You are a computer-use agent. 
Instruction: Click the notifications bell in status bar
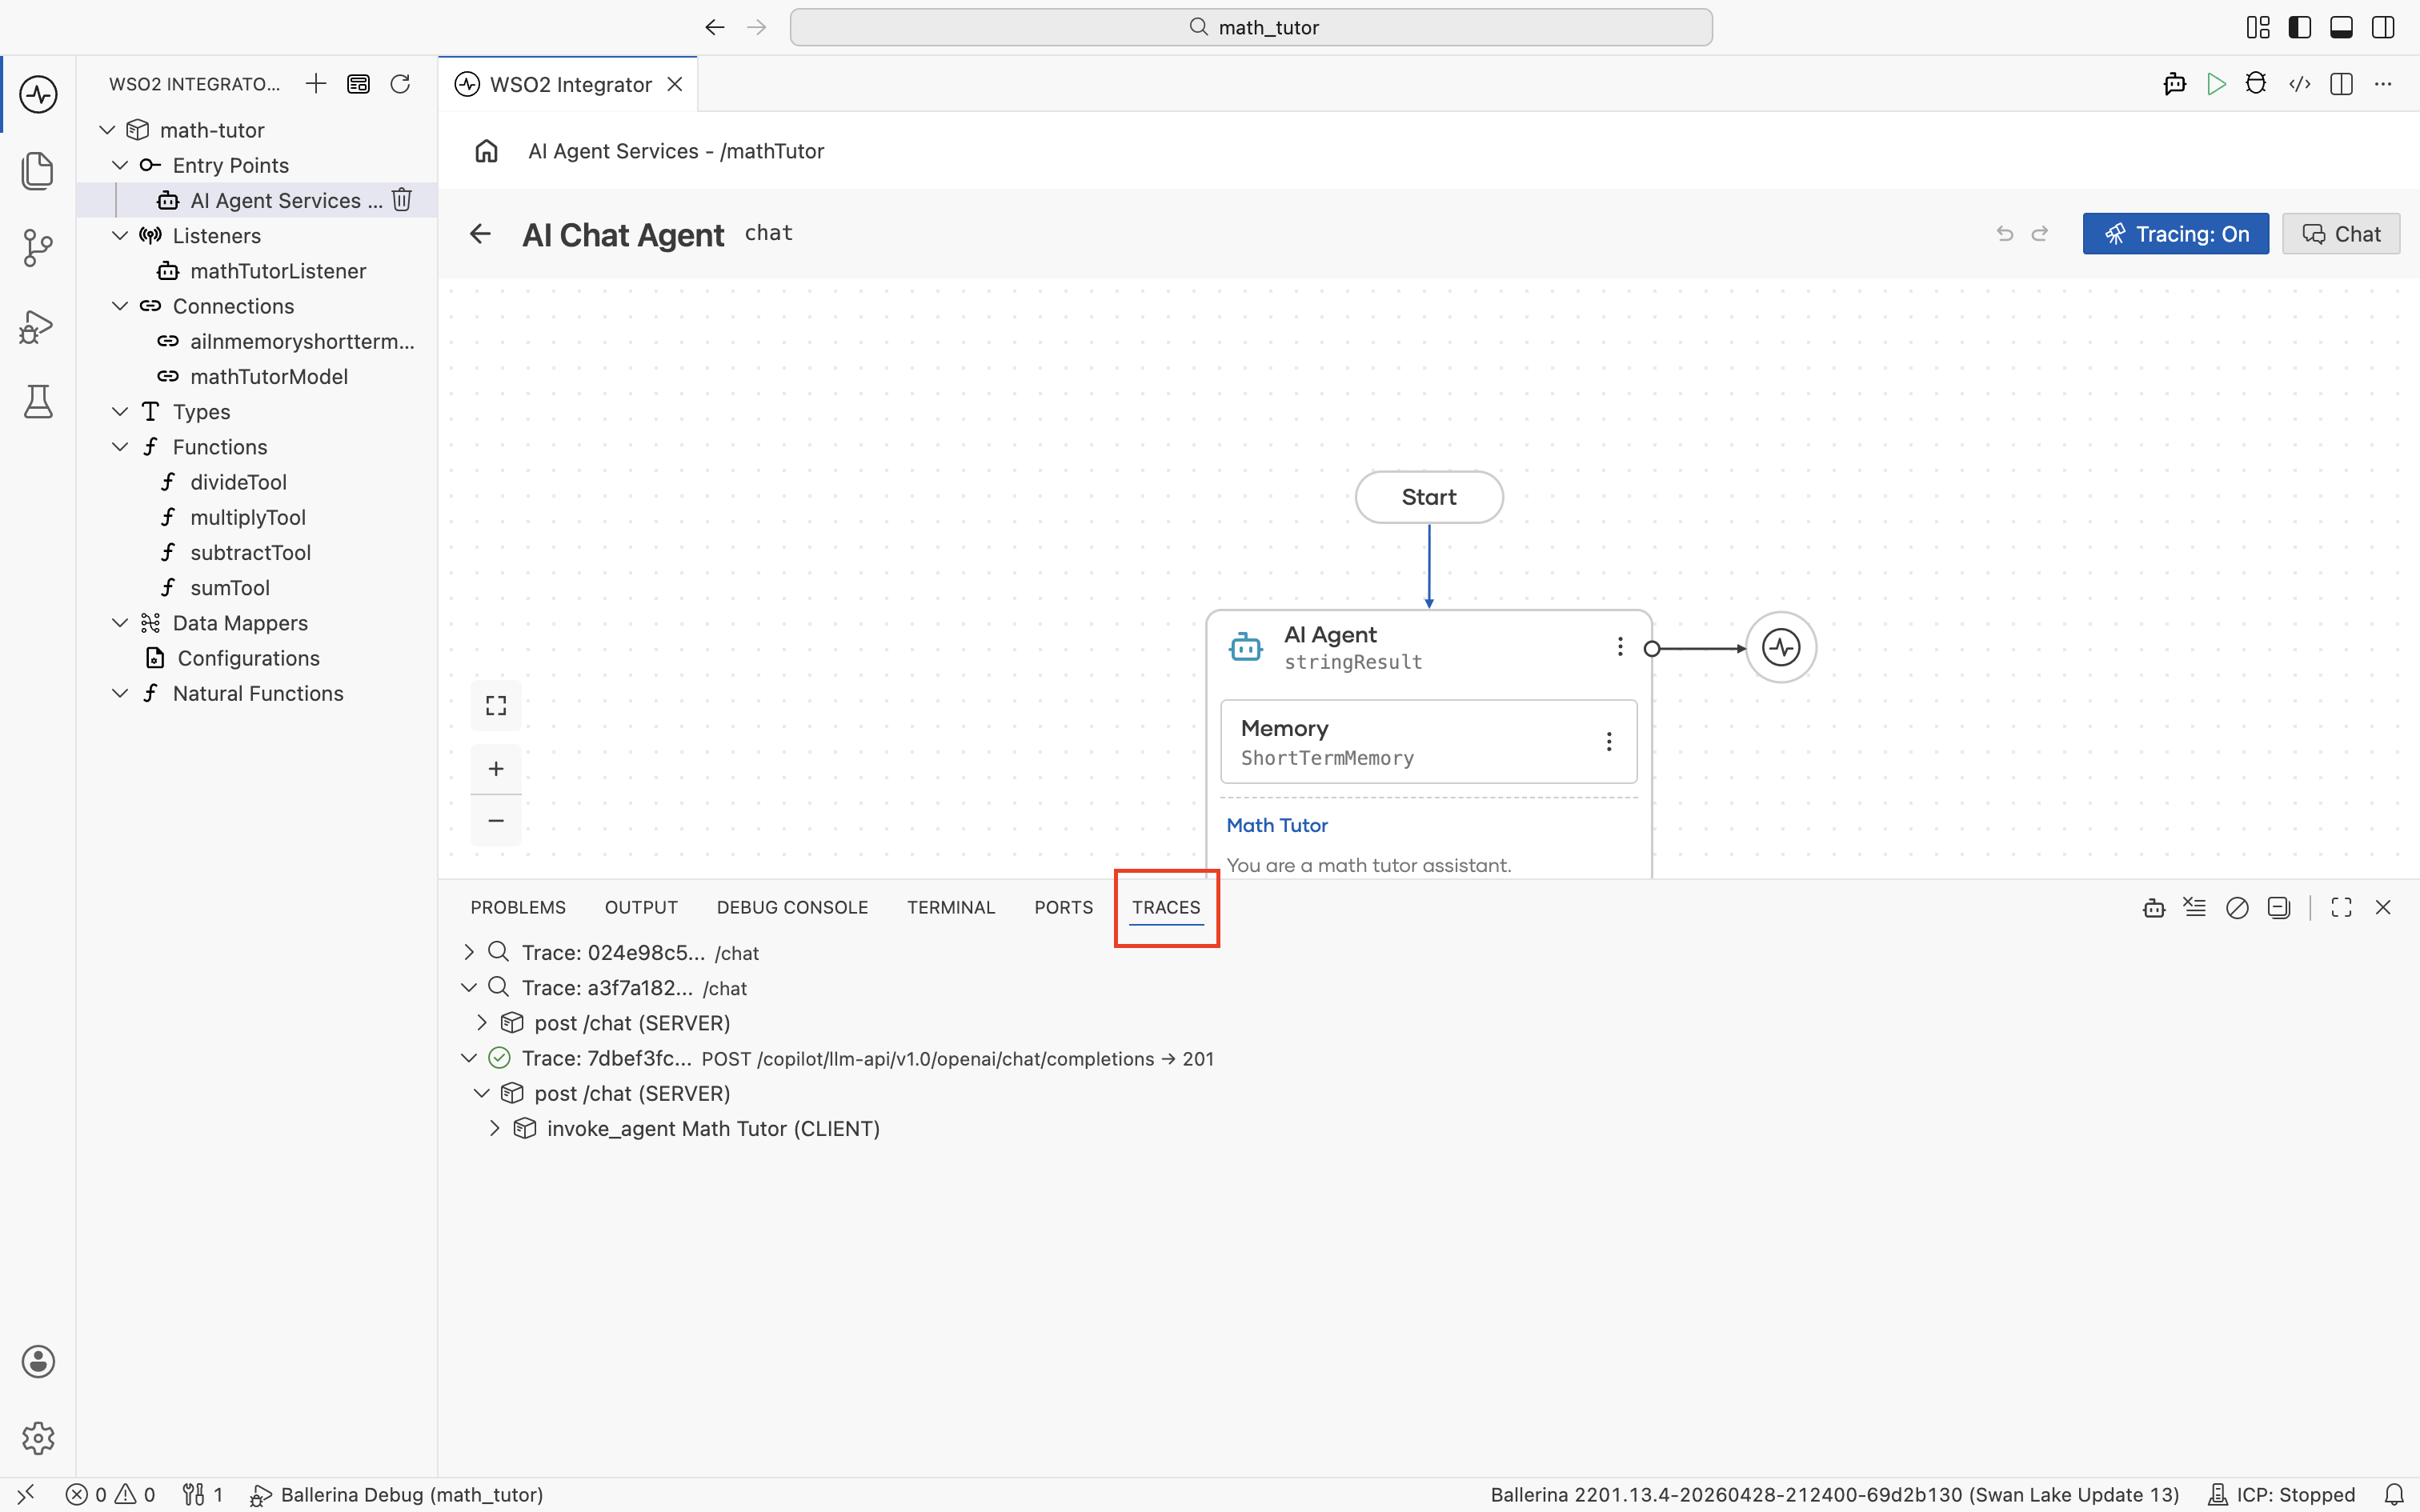point(2394,1495)
